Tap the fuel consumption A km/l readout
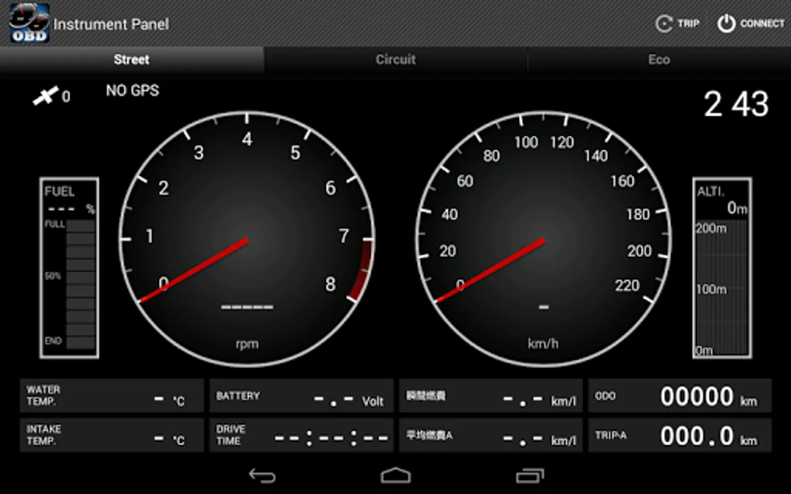The image size is (791, 494). [x=491, y=435]
